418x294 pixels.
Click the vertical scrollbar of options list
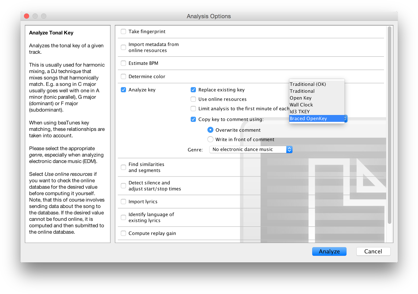[389, 125]
